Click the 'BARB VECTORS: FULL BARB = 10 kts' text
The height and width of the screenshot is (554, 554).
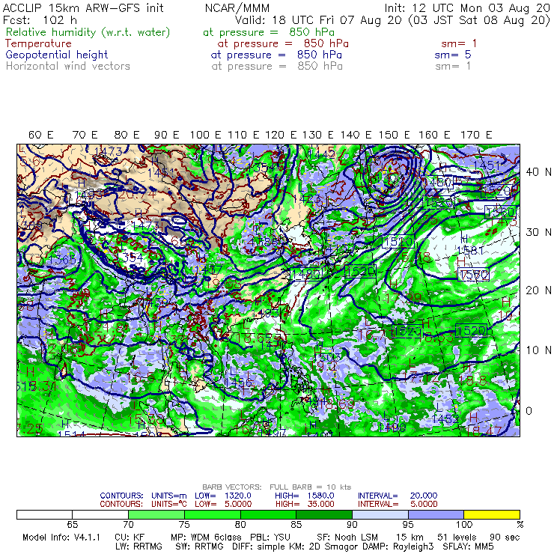coord(277,487)
